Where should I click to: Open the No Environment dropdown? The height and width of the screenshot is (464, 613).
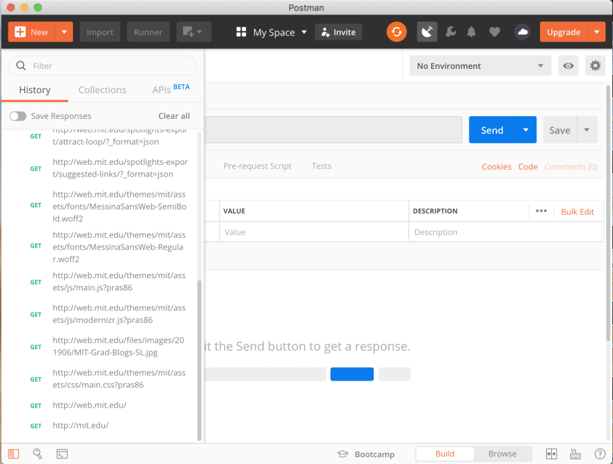point(481,65)
